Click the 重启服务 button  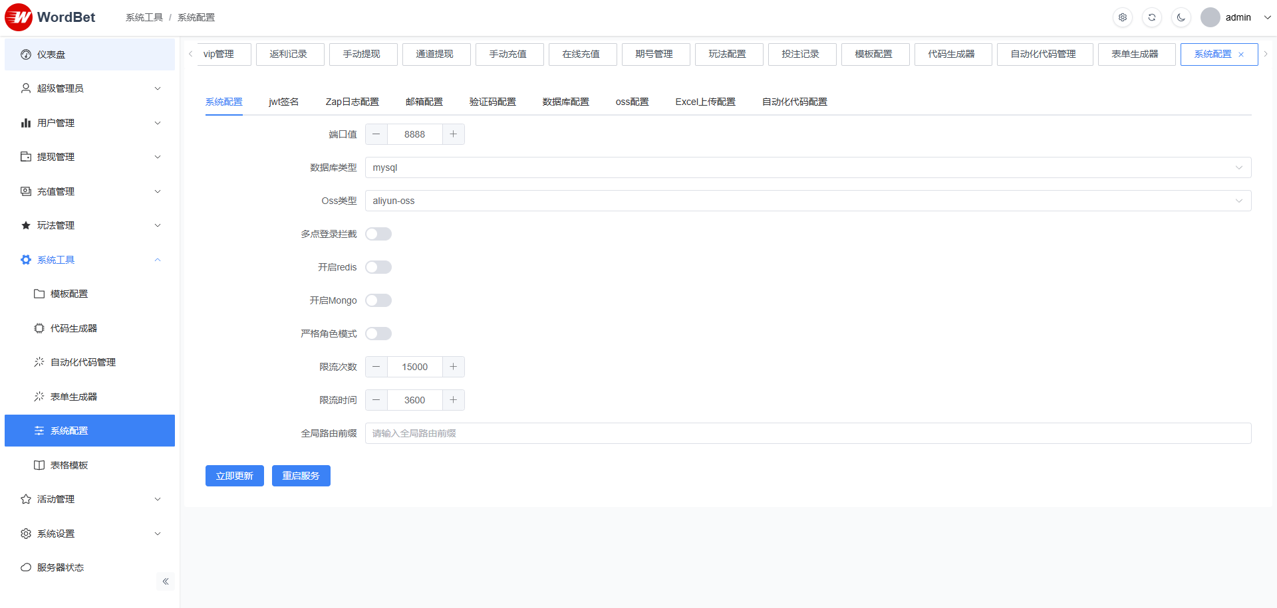(x=301, y=476)
